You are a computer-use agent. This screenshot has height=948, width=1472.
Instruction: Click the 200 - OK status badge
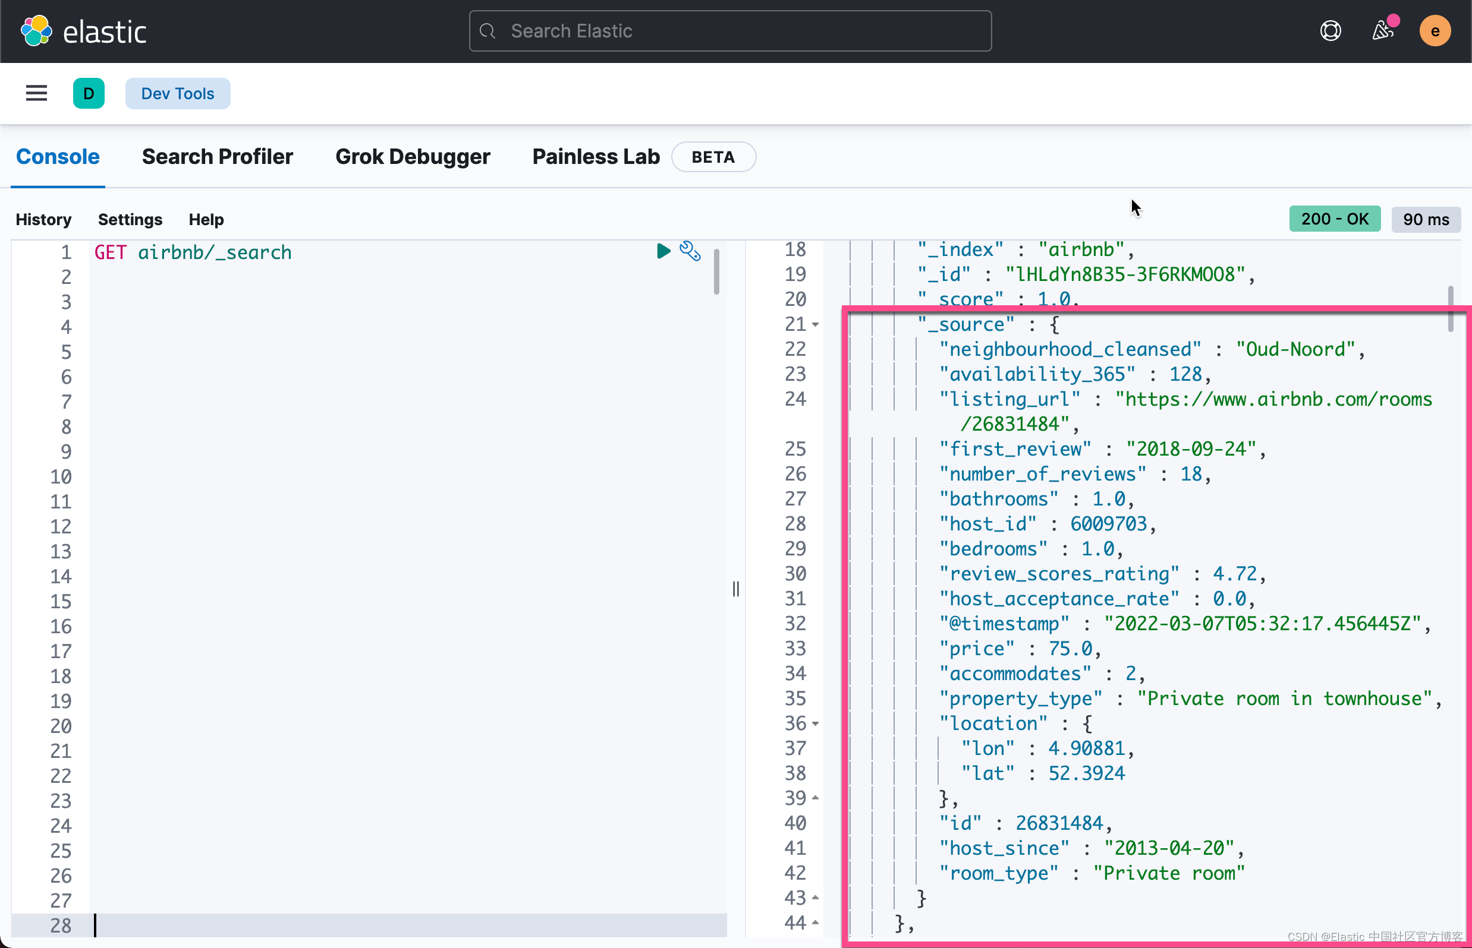(1335, 219)
